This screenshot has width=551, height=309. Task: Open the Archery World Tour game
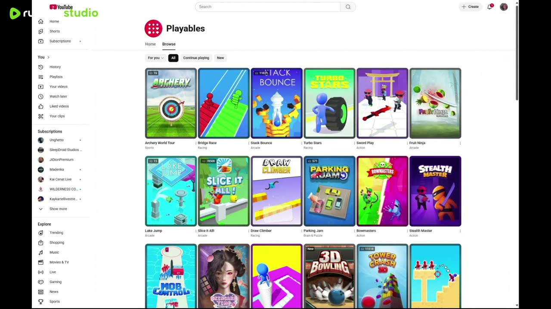[x=171, y=103]
